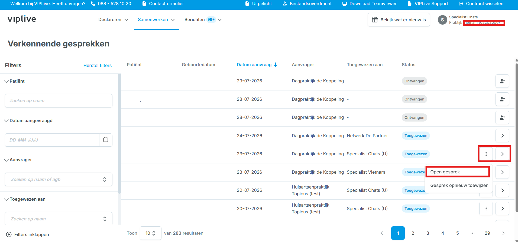Viewport: 518px width, 242px height.
Task: Sort by Datum aanvraag column
Action: coord(257,65)
